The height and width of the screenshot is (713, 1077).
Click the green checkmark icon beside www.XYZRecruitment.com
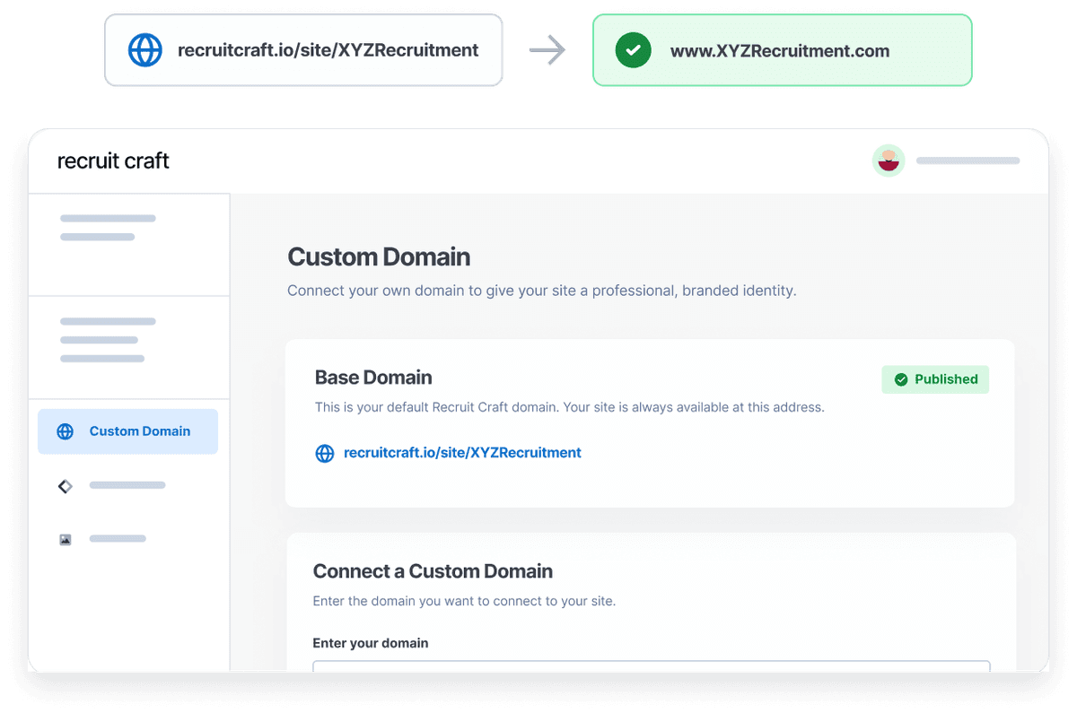[633, 50]
